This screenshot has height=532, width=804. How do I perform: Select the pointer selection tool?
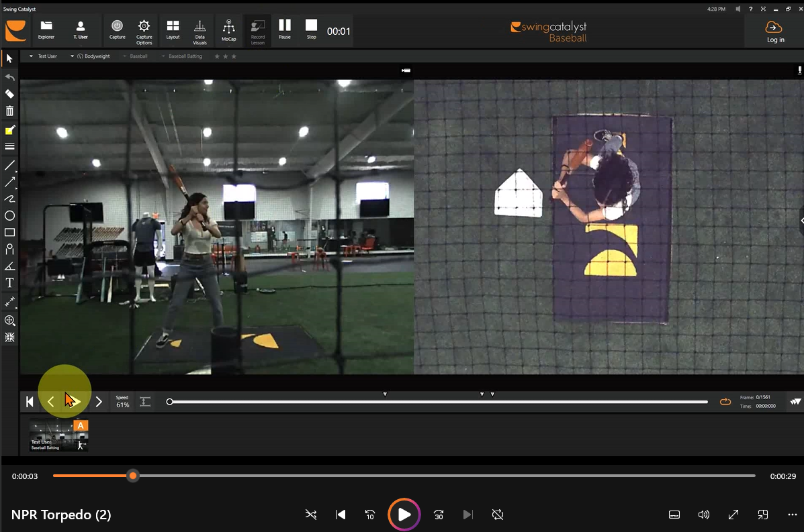[9, 58]
